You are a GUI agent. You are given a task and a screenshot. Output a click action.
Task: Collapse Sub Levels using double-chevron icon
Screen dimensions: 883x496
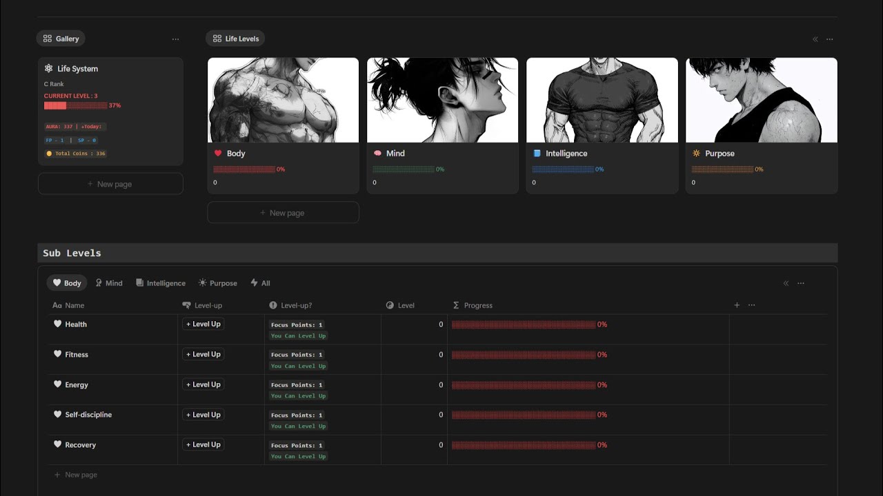pyautogui.click(x=786, y=283)
